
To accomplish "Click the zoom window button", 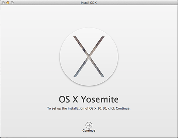I will pos(12,3).
